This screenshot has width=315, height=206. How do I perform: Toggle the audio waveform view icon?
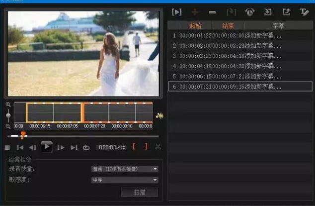159,115
